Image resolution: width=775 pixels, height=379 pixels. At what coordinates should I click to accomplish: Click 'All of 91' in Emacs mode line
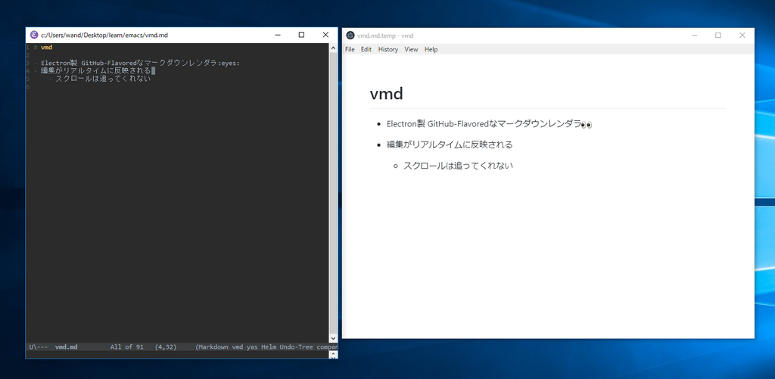pyautogui.click(x=127, y=347)
